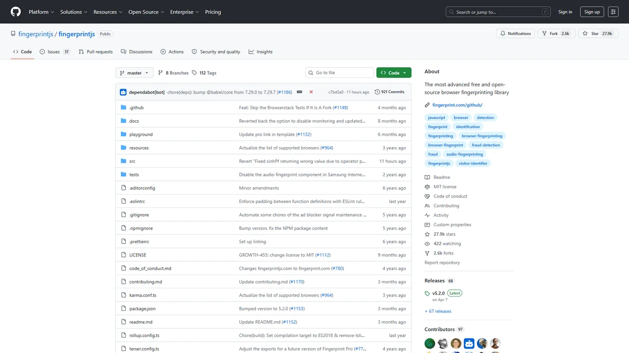This screenshot has width=629, height=353.
Task: Switch to the Issues tab
Action: 55,51
